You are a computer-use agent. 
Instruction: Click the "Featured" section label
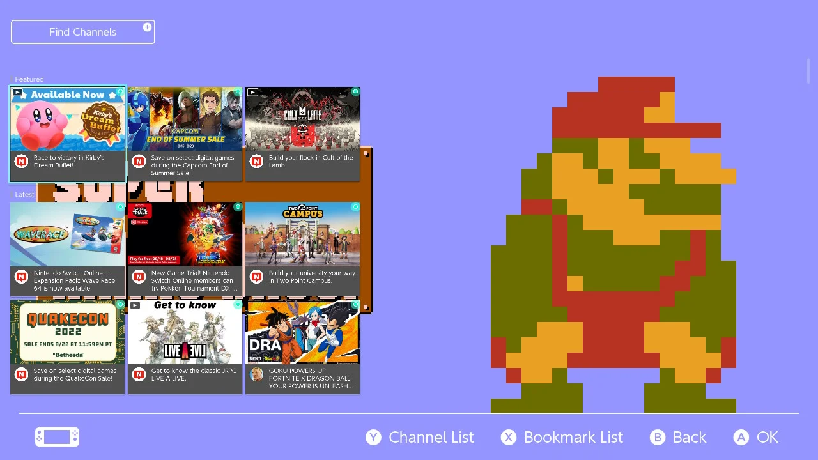pyautogui.click(x=29, y=80)
